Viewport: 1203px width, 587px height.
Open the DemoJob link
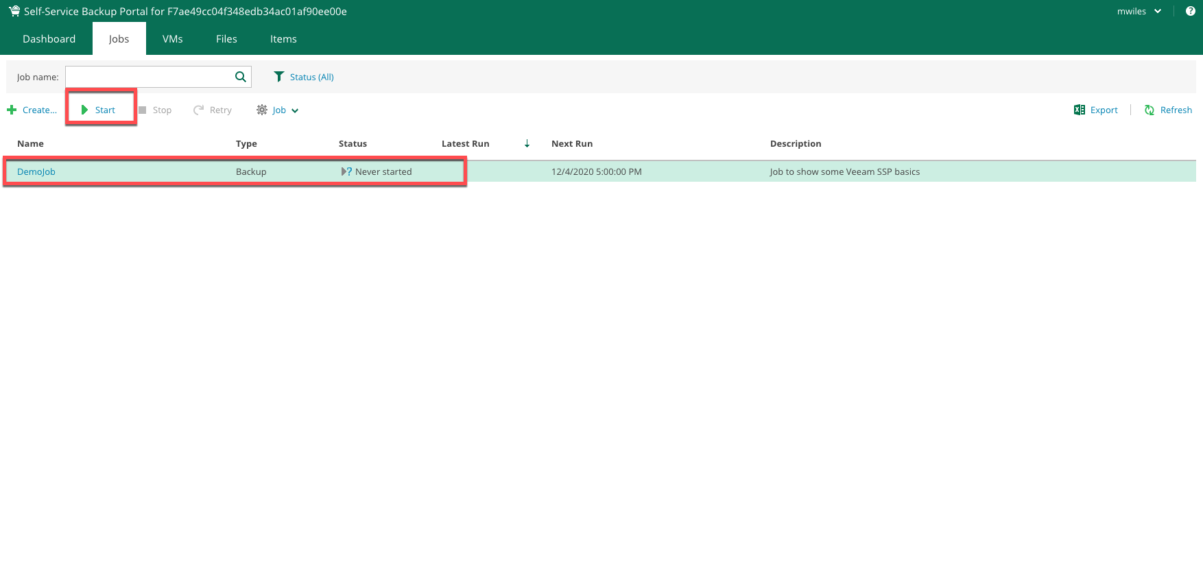(36, 171)
